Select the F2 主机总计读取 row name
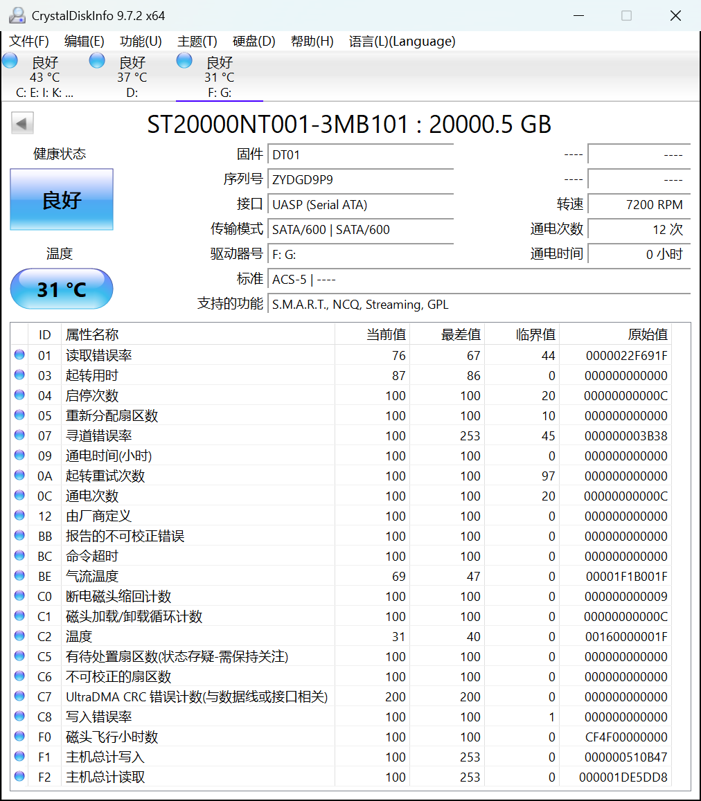Screen dimensions: 701x801 point(105,777)
